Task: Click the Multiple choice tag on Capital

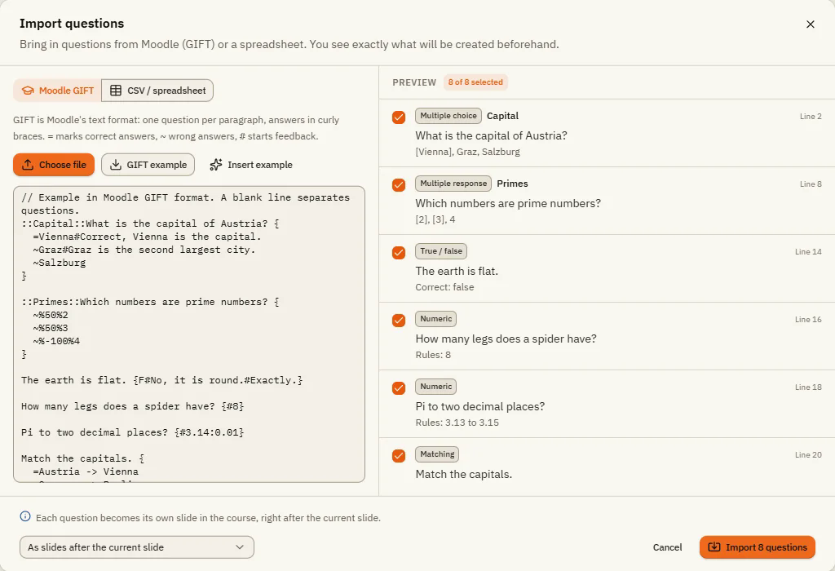Action: click(x=448, y=116)
